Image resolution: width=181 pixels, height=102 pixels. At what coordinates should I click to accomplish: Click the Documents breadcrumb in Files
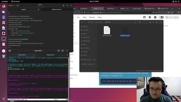99,22
